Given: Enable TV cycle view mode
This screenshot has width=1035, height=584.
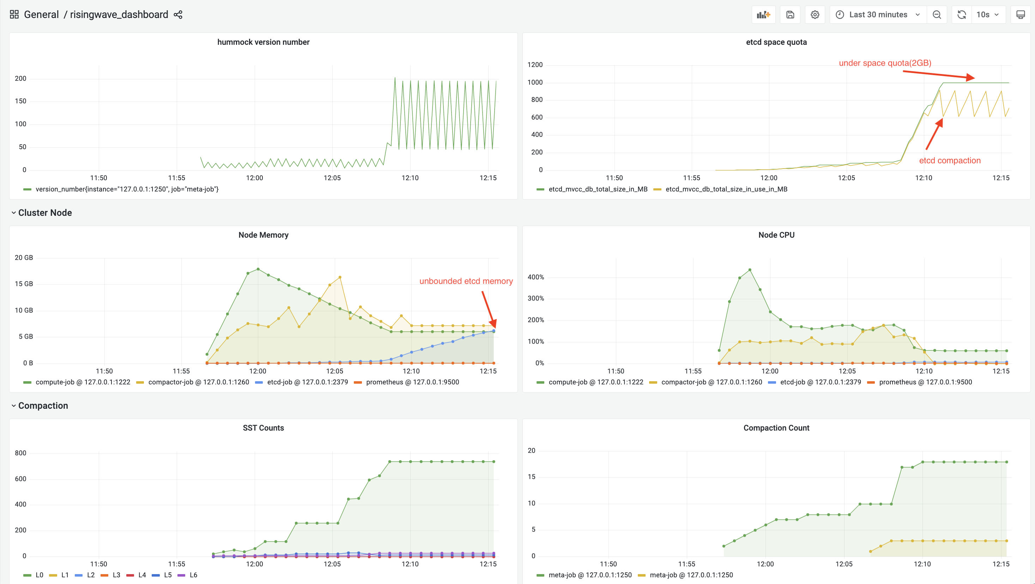Looking at the screenshot, I should click(x=1021, y=14).
